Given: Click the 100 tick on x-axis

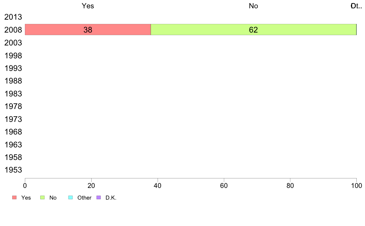Looking at the screenshot, I should (x=356, y=185).
